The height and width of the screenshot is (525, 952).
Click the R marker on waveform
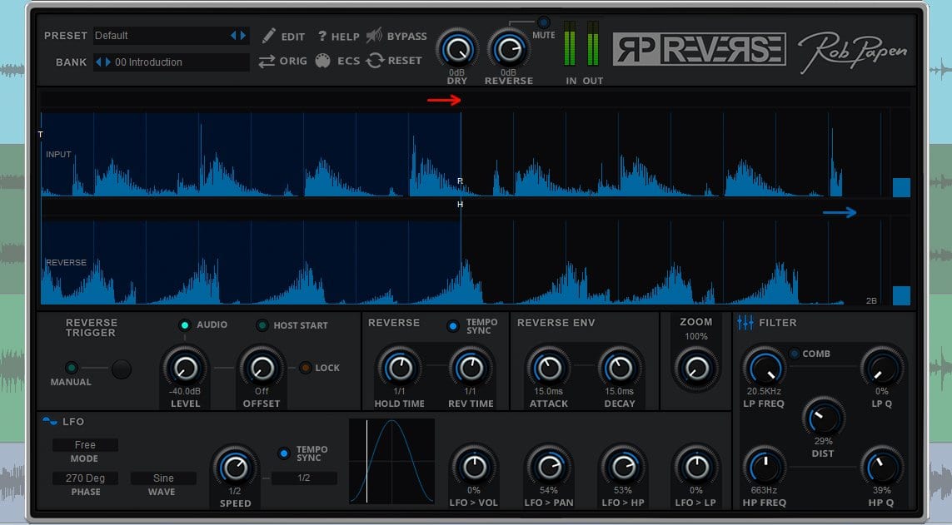[x=461, y=181]
